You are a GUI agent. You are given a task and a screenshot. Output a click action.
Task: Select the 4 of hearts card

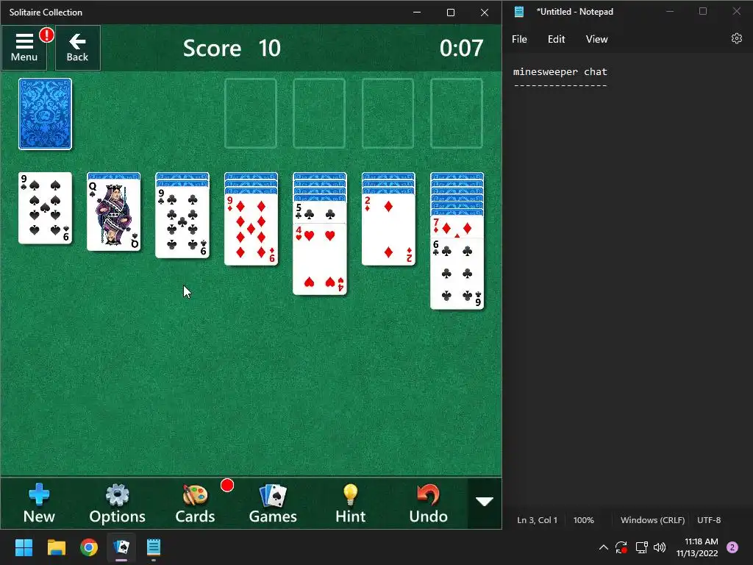pos(320,260)
